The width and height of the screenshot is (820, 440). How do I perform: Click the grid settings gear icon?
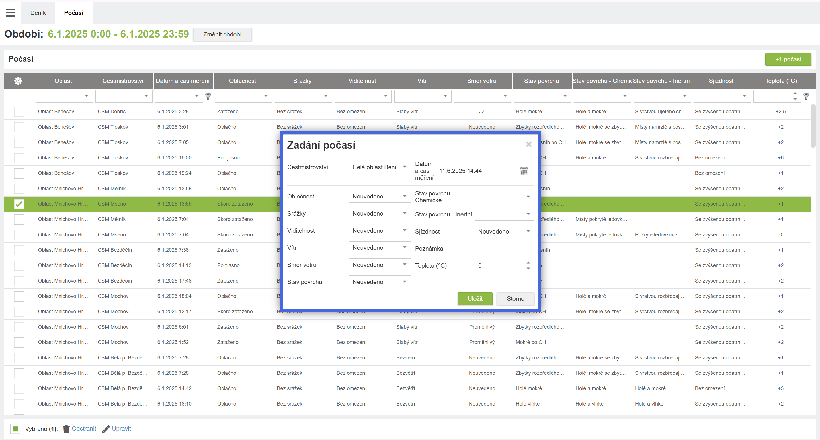point(18,81)
